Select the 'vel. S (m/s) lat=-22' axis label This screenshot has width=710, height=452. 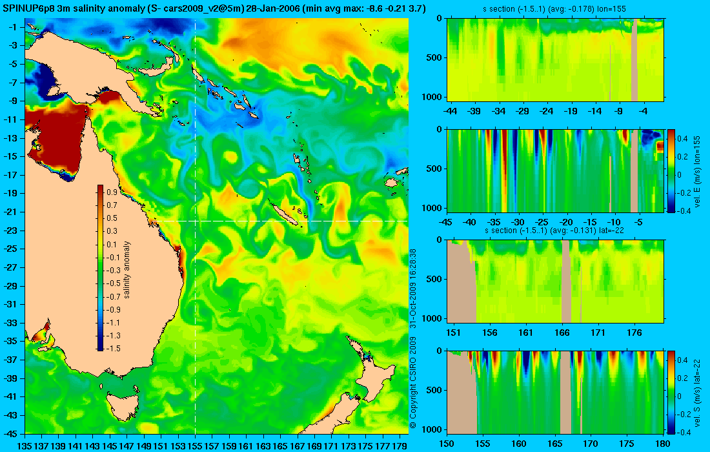tap(697, 392)
